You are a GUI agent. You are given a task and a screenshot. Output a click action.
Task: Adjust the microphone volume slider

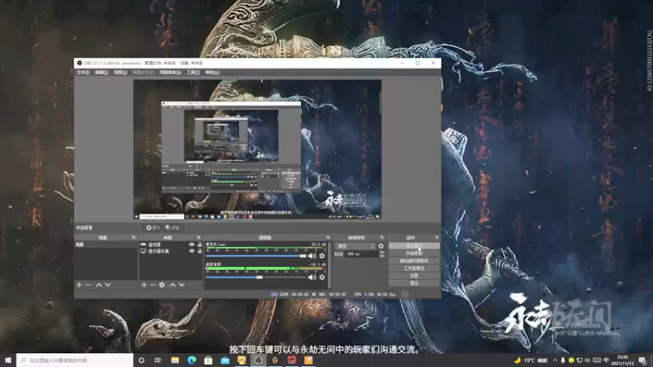[x=255, y=256]
